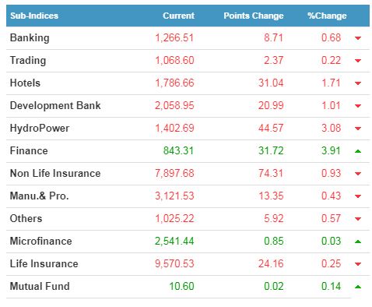Select the Sub-Indices column header
Viewport: 372px width, 307px height.
[x=34, y=16]
